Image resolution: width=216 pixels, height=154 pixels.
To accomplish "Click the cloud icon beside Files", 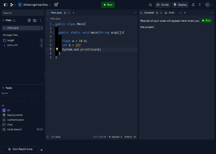I will (14, 20).
